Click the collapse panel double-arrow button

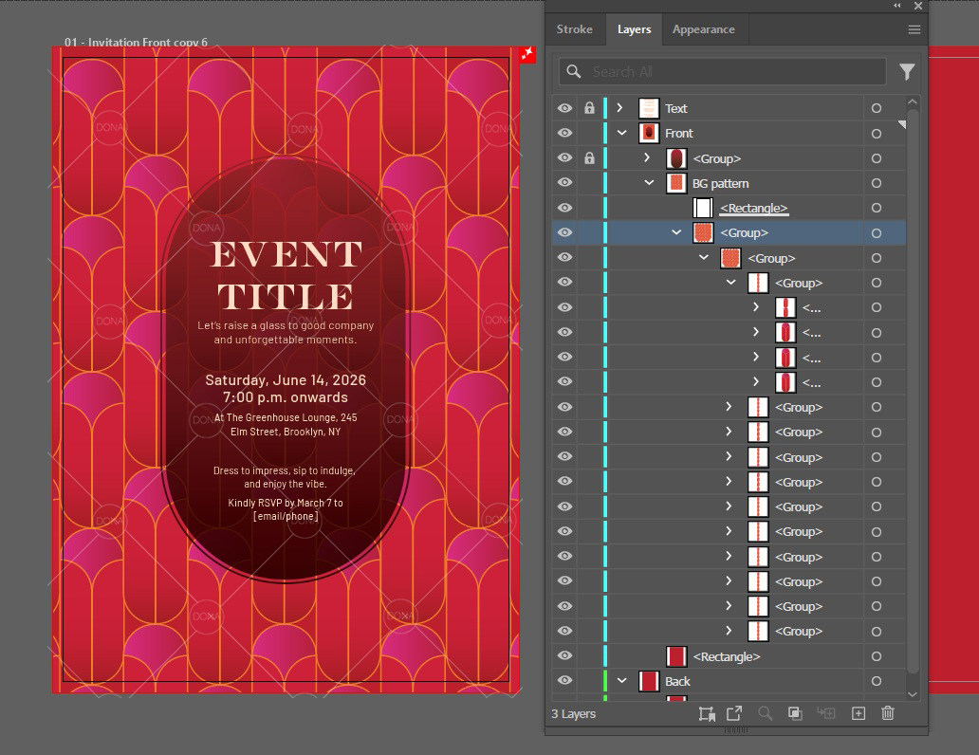tap(896, 7)
